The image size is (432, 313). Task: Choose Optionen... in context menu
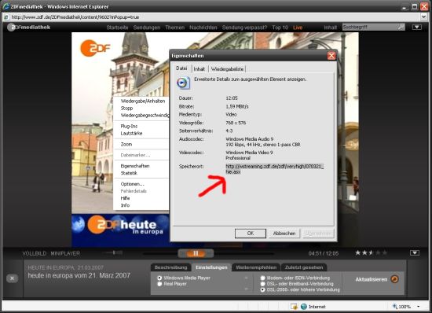[x=132, y=184]
